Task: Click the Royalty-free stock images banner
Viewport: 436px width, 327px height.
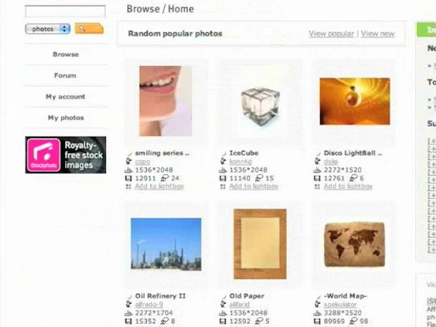Action: pyautogui.click(x=65, y=155)
